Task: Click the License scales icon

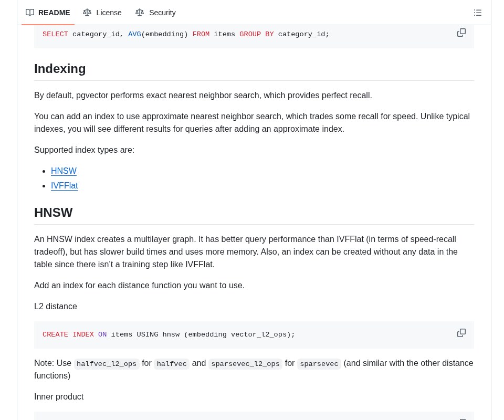Action: point(87,13)
